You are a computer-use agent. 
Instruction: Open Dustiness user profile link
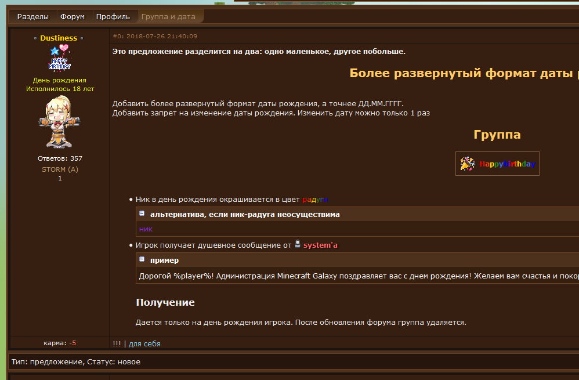[59, 38]
